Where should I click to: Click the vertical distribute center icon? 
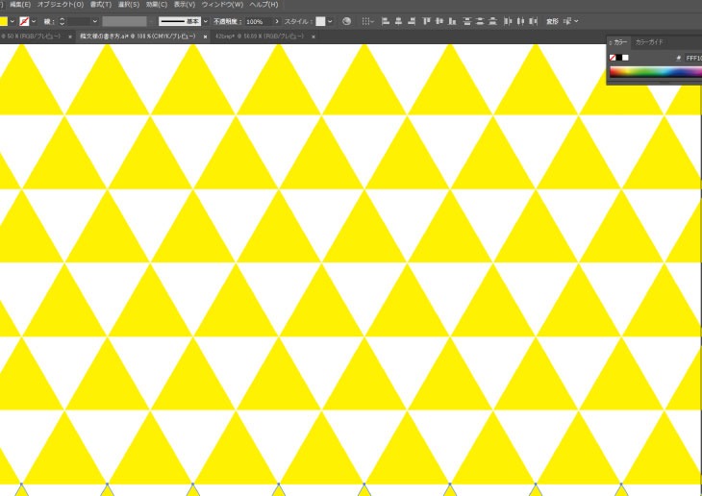point(479,21)
